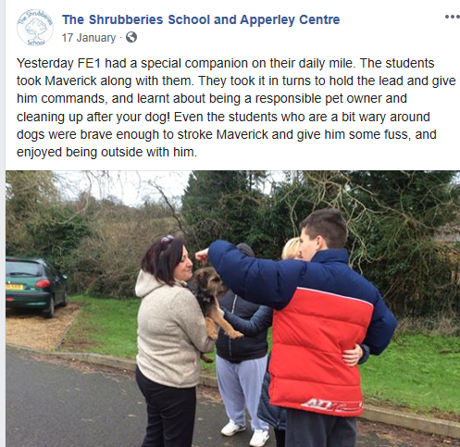This screenshot has width=460, height=447.
Task: Open the 17 January post timestamp
Action: 89,38
